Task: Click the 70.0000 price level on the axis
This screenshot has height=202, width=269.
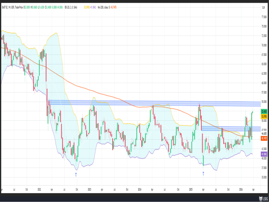Action: click(264, 45)
